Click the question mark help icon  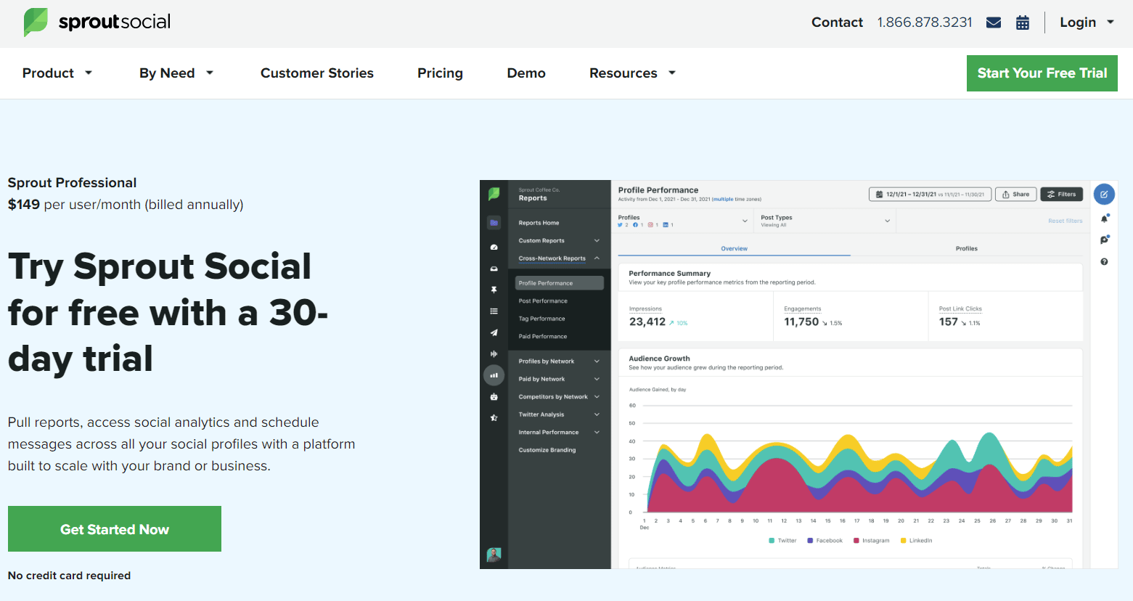click(1104, 262)
